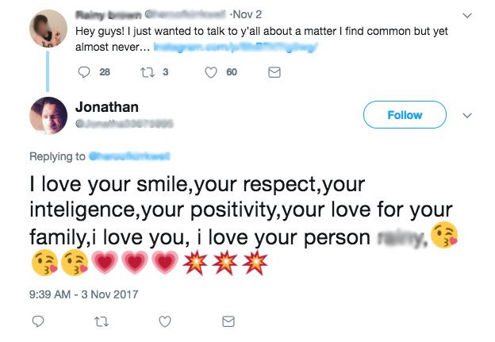Retweet Jonathan's reply tweet
The image size is (495, 342).
point(102,322)
